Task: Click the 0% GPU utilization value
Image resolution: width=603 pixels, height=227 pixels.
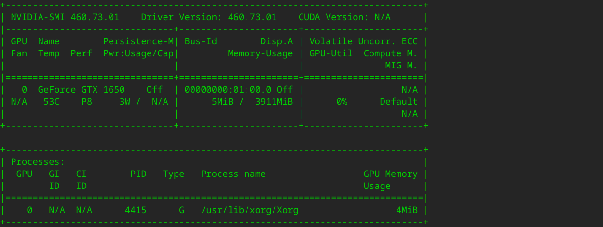Action: [342, 102]
